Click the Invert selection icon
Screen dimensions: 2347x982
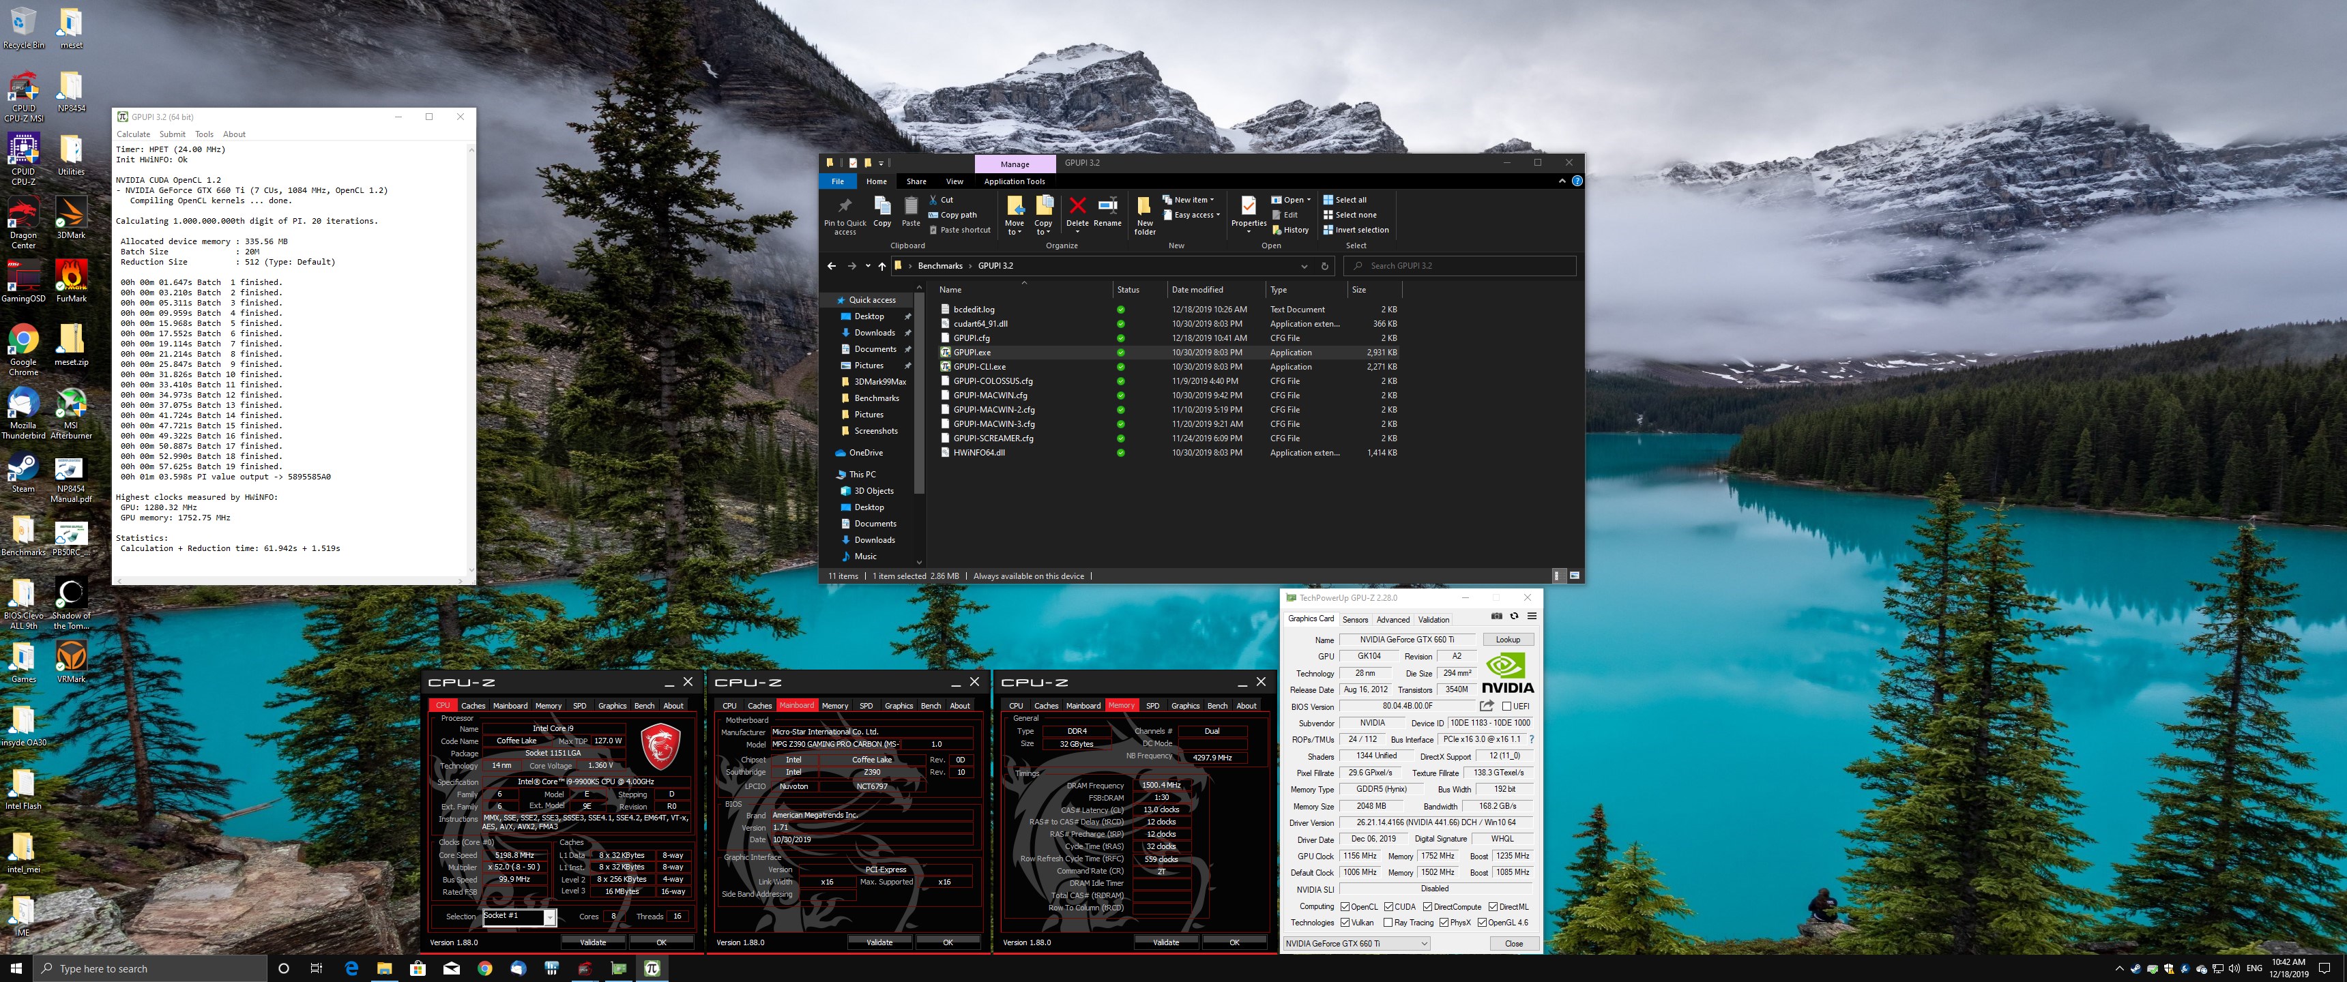tap(1328, 230)
